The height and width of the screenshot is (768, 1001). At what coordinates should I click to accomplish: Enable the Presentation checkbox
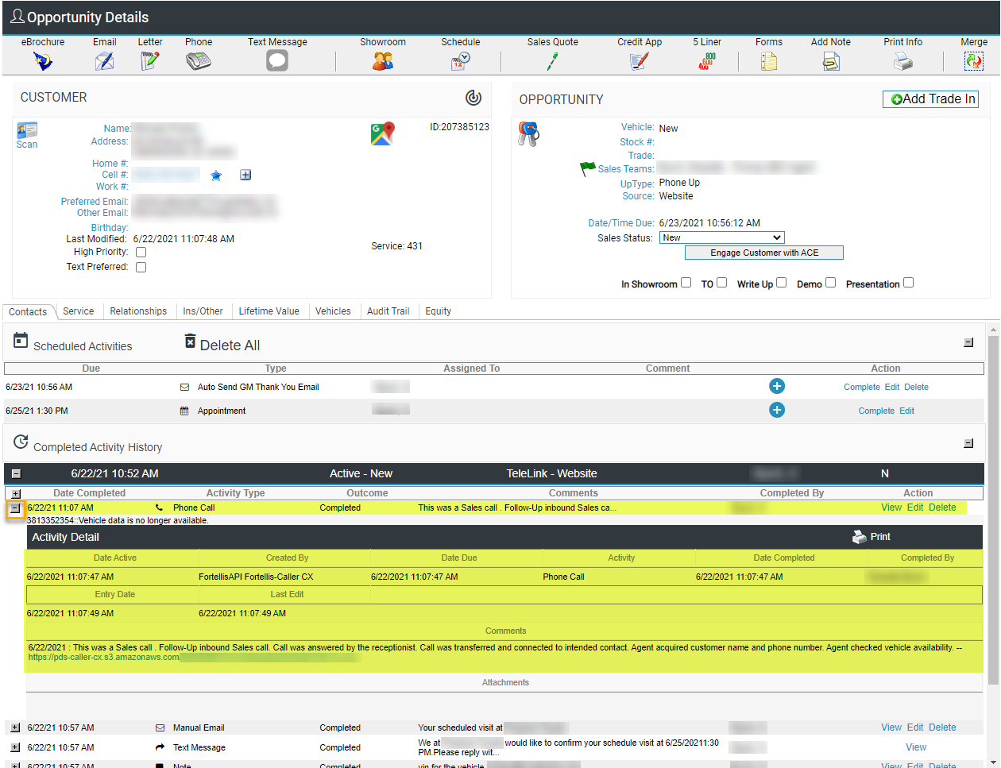click(908, 283)
